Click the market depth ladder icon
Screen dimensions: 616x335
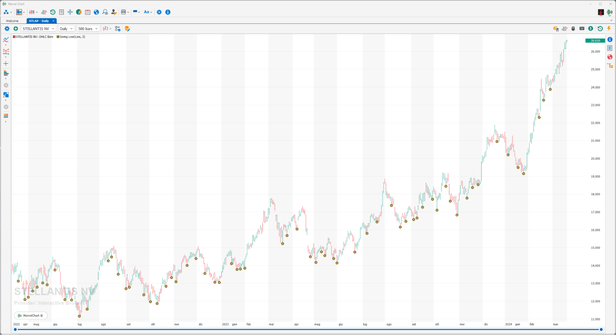pyautogui.click(x=44, y=12)
